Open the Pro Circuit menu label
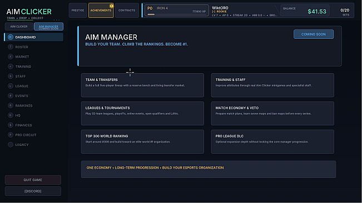362x203 pixels. [26, 135]
